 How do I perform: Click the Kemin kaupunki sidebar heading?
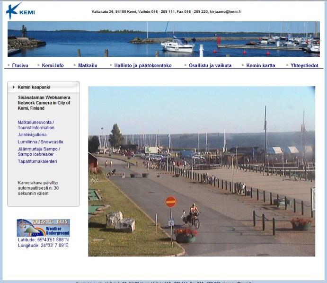(x=34, y=87)
